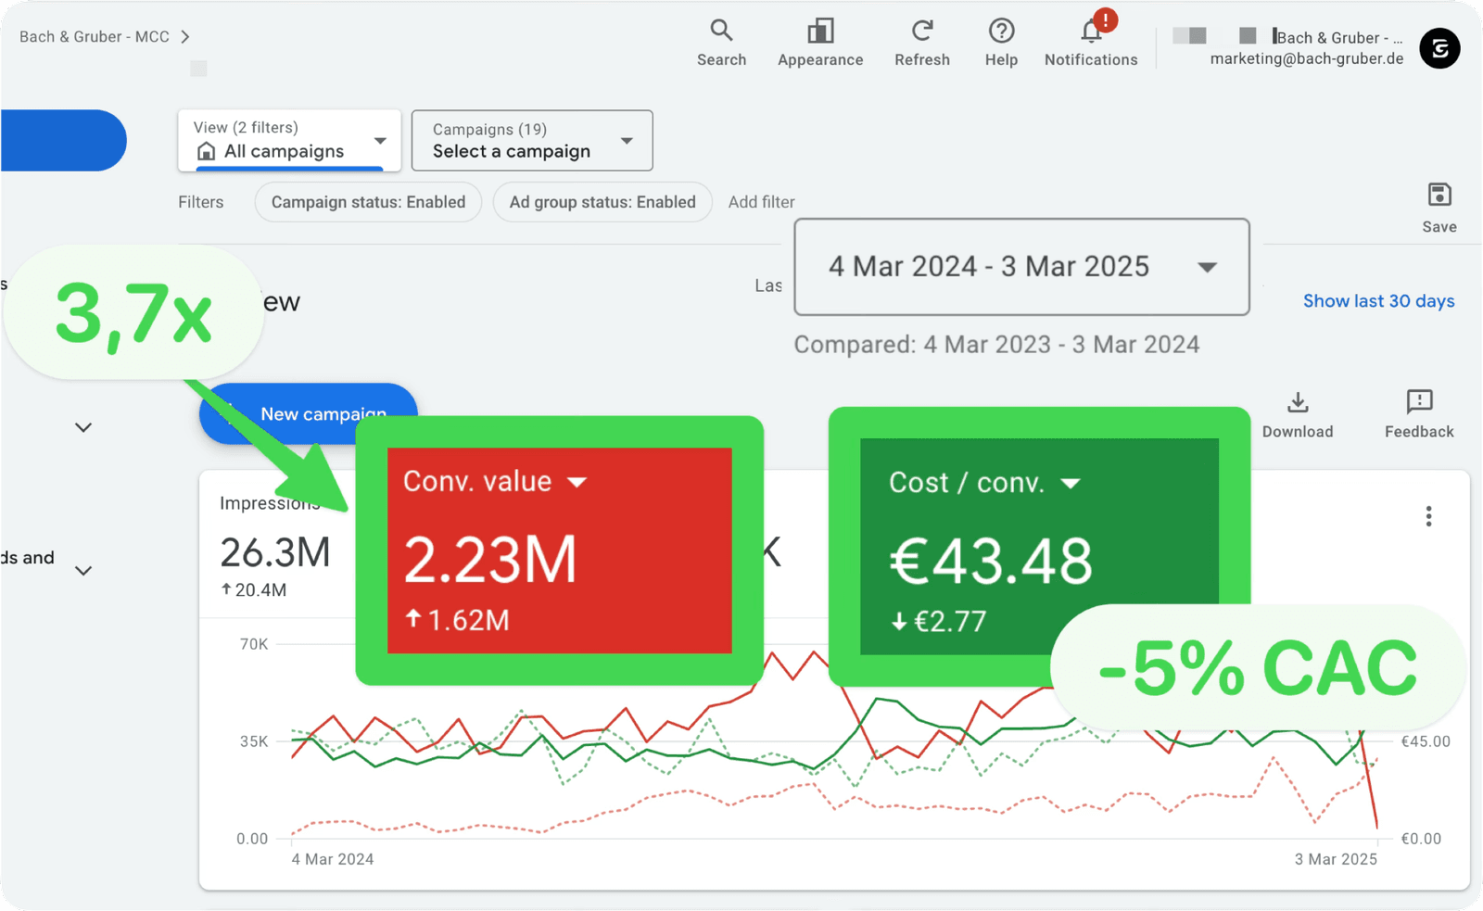Open the Feedback dialog

tap(1419, 414)
